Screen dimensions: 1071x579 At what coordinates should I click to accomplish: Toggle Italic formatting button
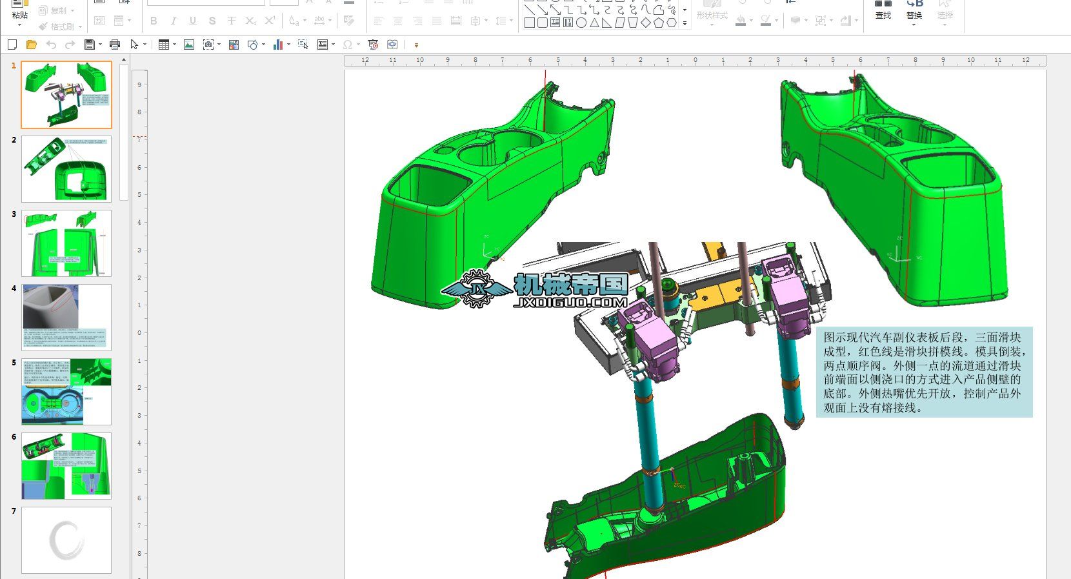[173, 21]
